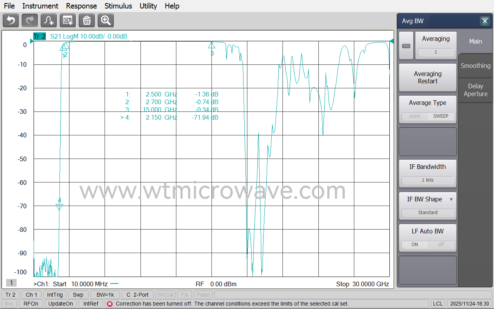Click the RF 0.00 dBm power label

[216, 284]
